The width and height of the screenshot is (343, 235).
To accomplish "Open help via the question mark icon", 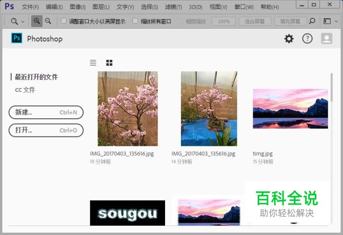I will click(307, 39).
